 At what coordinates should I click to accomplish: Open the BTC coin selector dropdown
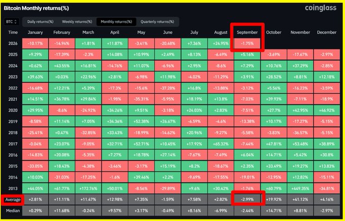click(x=12, y=22)
